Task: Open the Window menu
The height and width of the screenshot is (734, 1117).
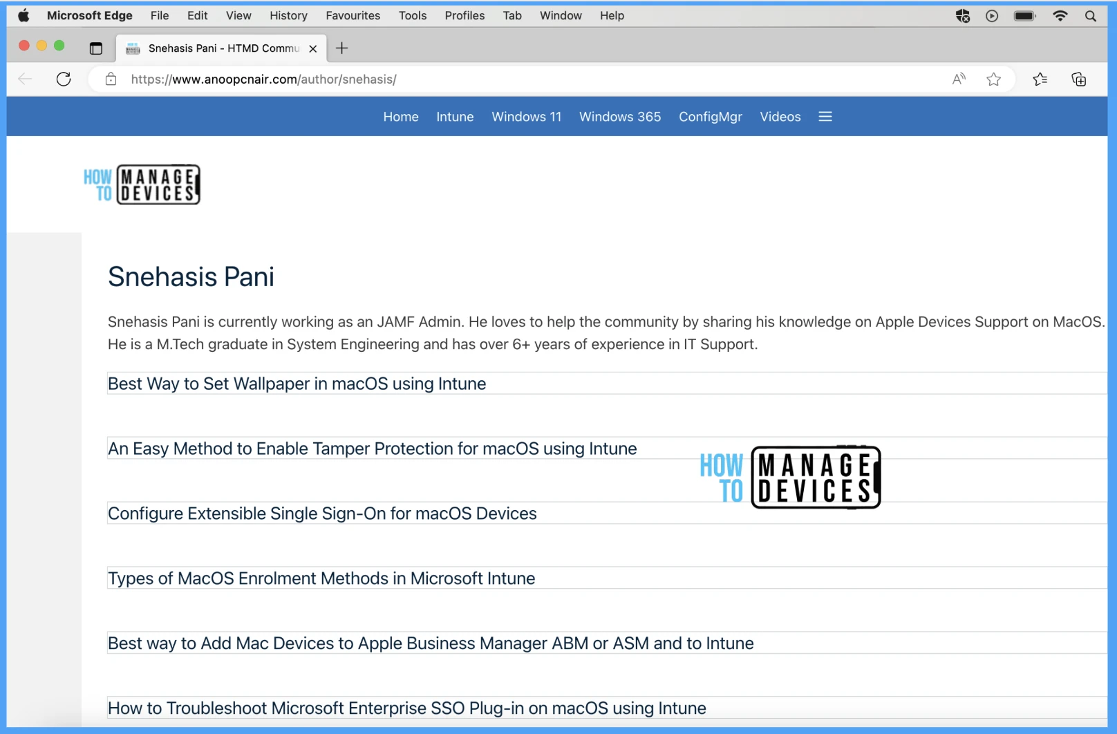Action: [x=561, y=15]
